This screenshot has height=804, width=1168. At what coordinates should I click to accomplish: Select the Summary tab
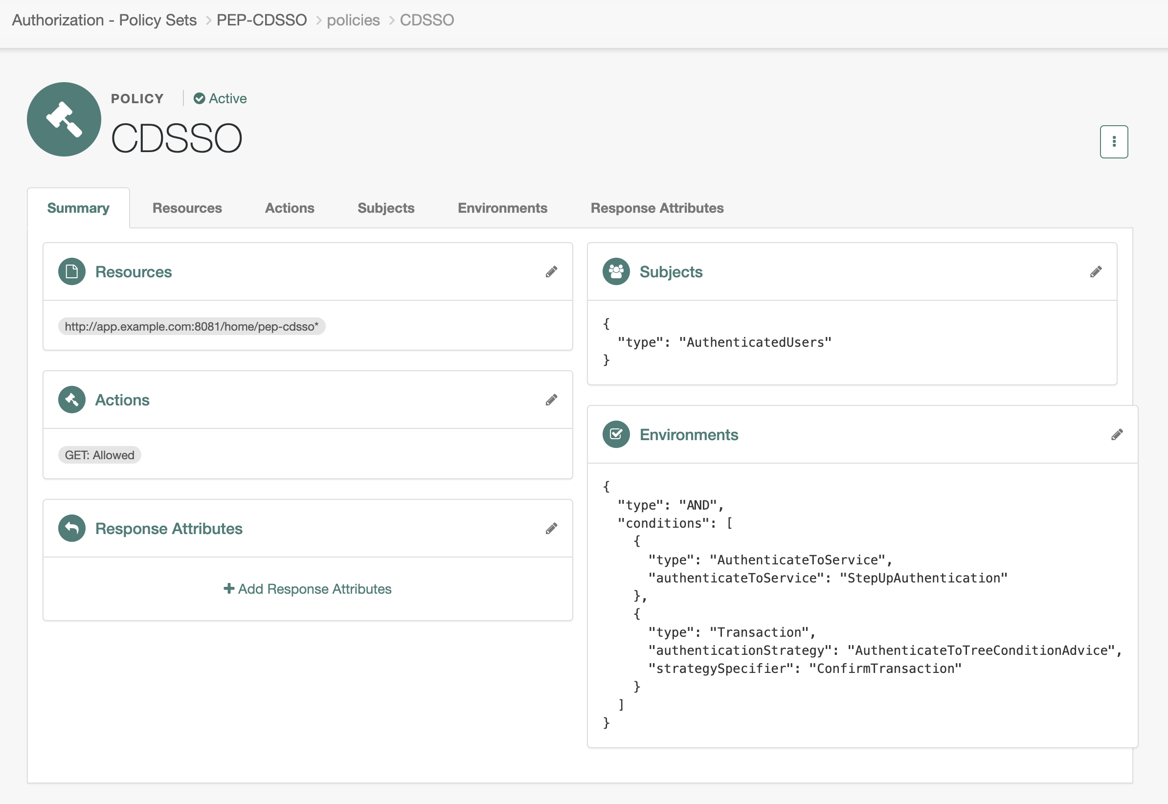pyautogui.click(x=78, y=207)
